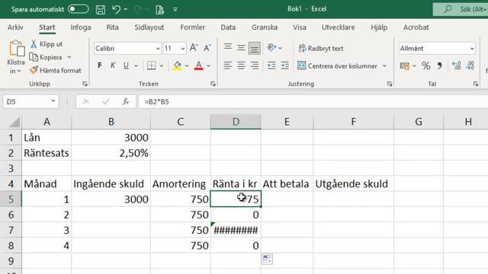Switch to the Data tab
The height and width of the screenshot is (274, 488).
click(x=228, y=27)
